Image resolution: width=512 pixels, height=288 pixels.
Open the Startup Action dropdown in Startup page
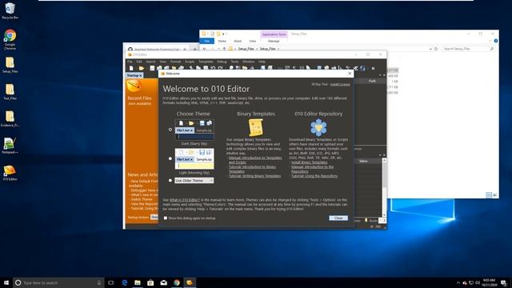tap(154, 217)
